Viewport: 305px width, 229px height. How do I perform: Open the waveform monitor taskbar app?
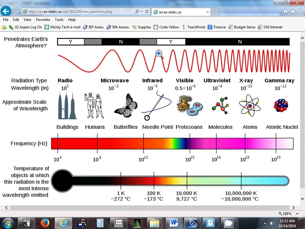(119, 223)
